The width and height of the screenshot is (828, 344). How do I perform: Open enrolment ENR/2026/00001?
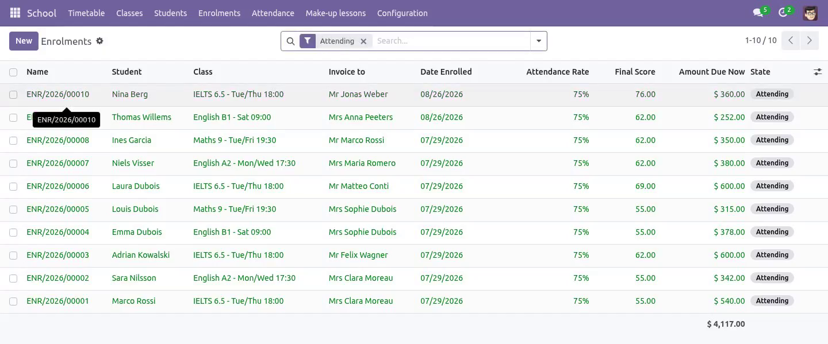pyautogui.click(x=57, y=301)
